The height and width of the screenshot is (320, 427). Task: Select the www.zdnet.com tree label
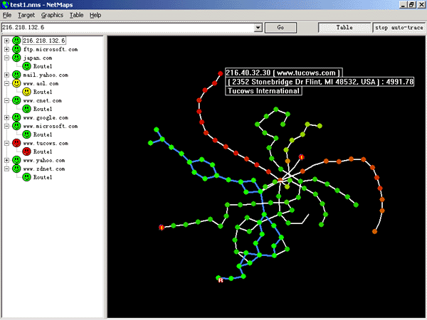point(44,169)
